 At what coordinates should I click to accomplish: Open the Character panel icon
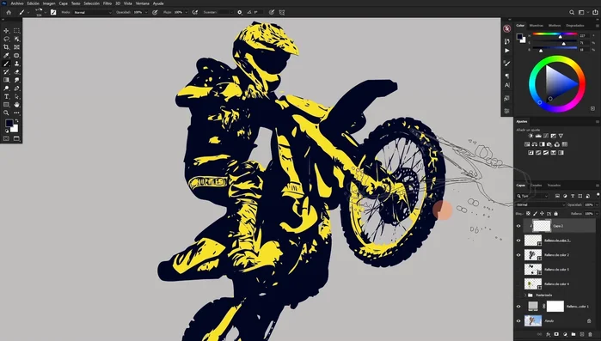pyautogui.click(x=506, y=85)
